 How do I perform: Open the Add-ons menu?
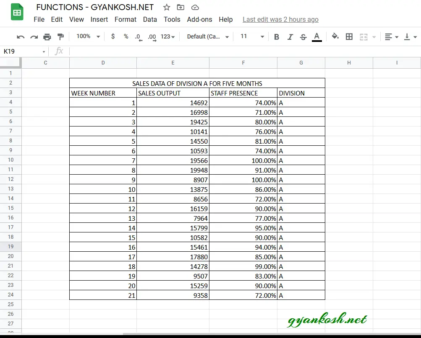pyautogui.click(x=199, y=19)
